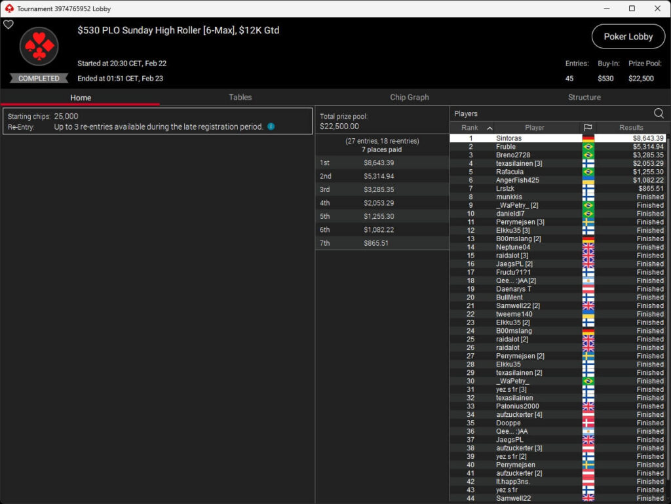
Task: Click the red poker suits tournament logo
Action: tap(39, 47)
